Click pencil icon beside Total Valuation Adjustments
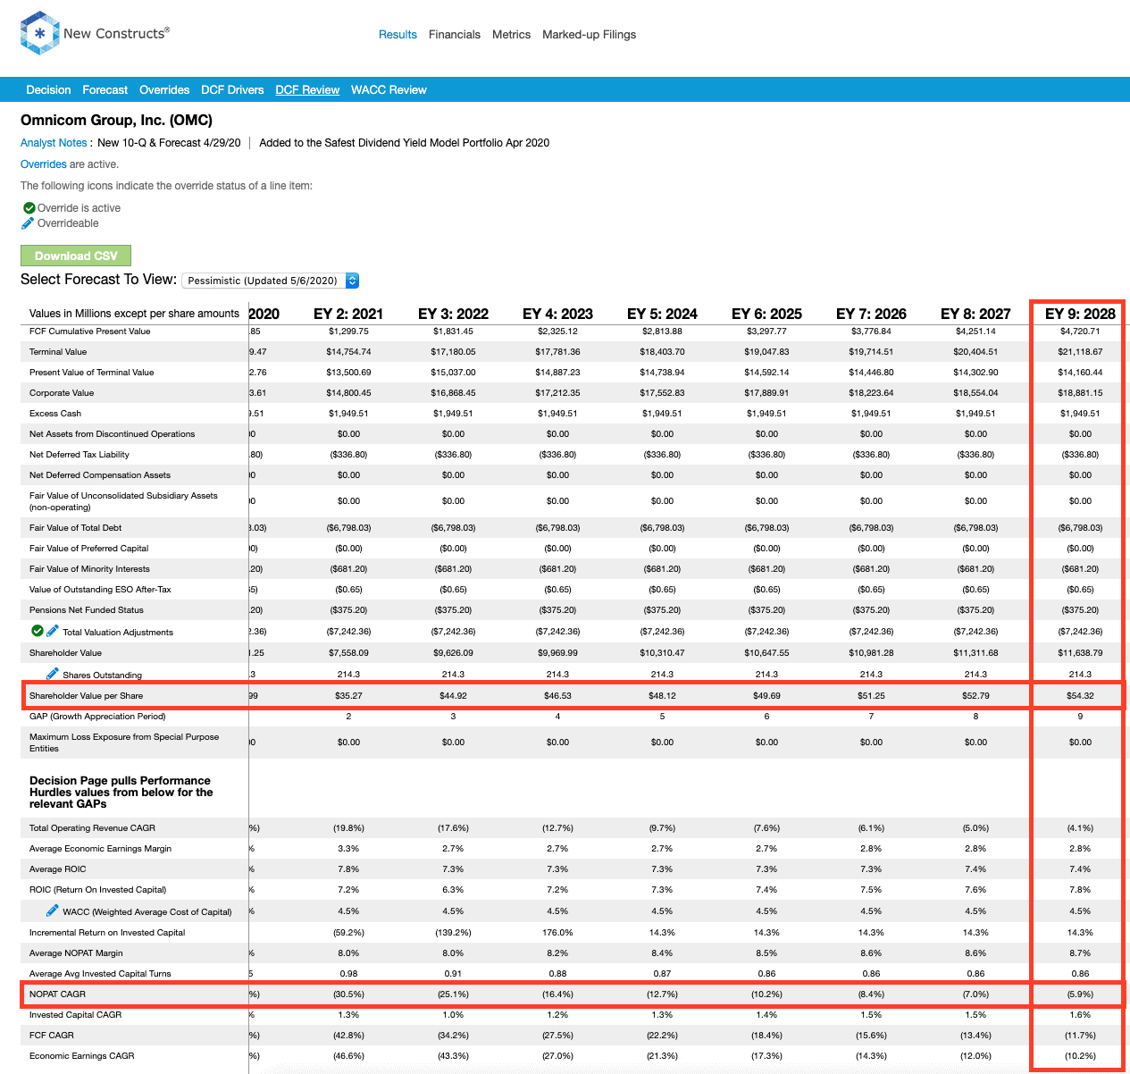The width and height of the screenshot is (1130, 1074). click(x=53, y=631)
